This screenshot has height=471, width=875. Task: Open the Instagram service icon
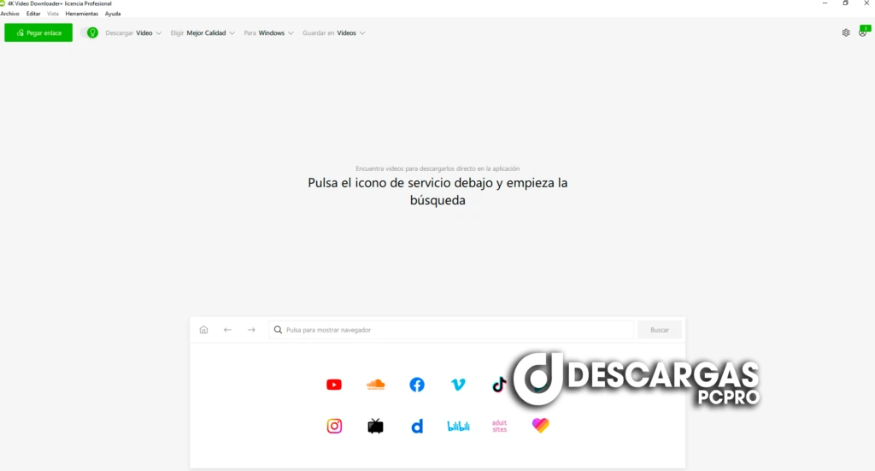pos(334,426)
